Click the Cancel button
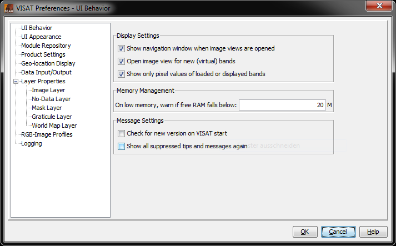396x246 pixels. point(338,232)
